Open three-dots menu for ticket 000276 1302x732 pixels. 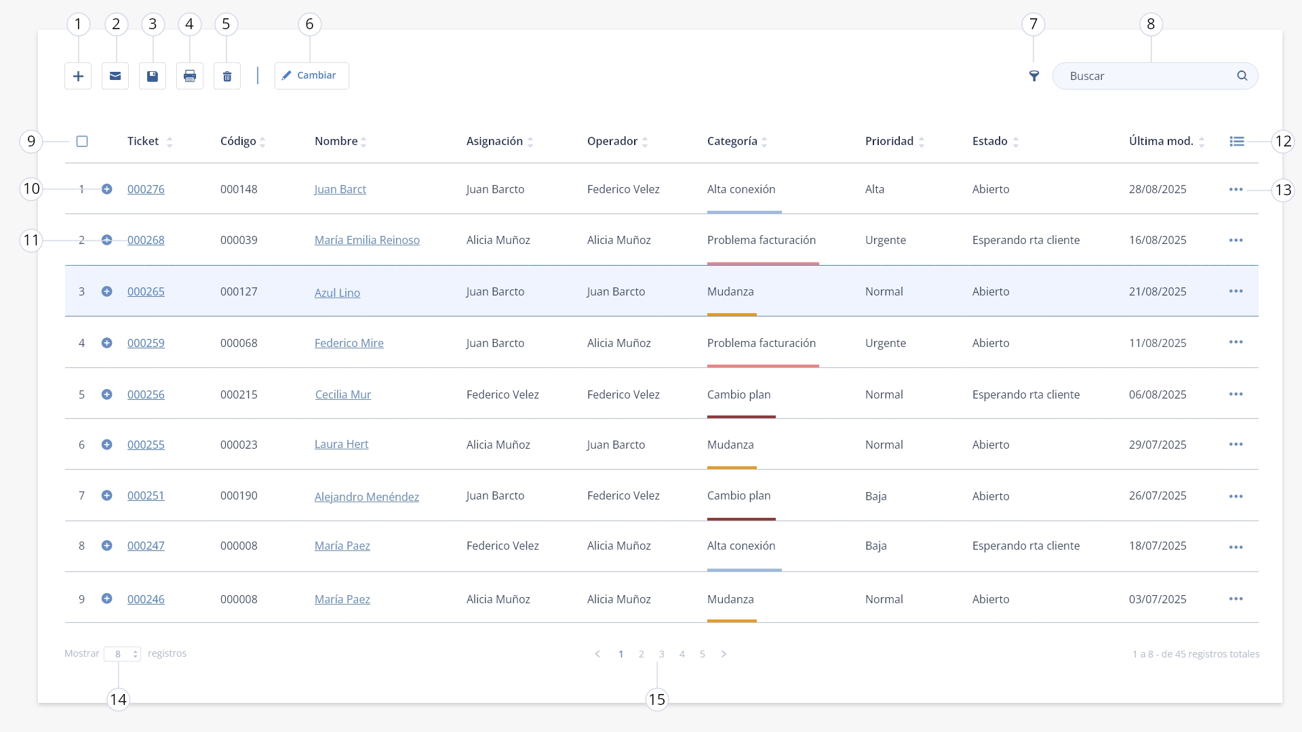coord(1236,190)
